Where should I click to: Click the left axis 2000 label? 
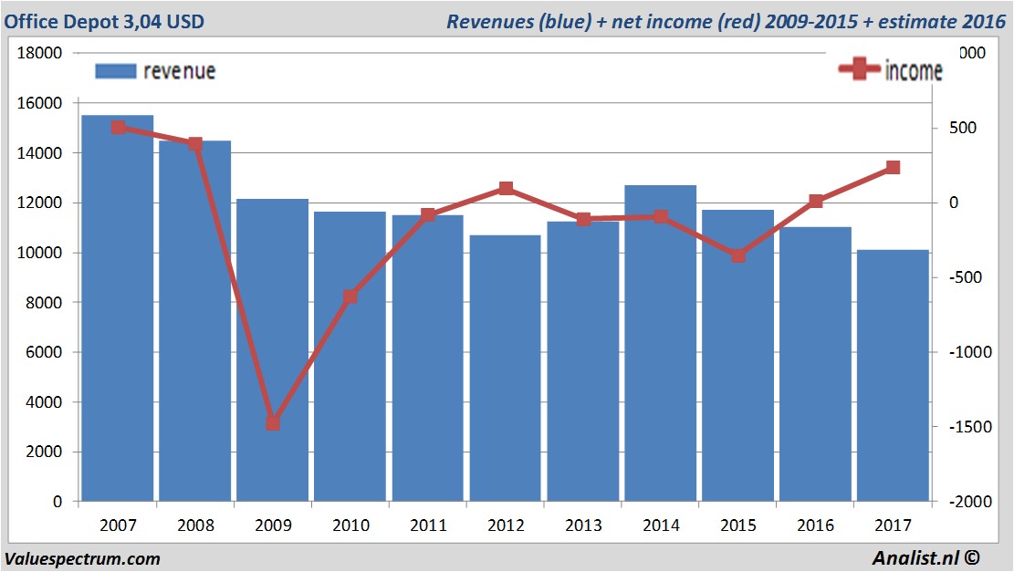(44, 452)
